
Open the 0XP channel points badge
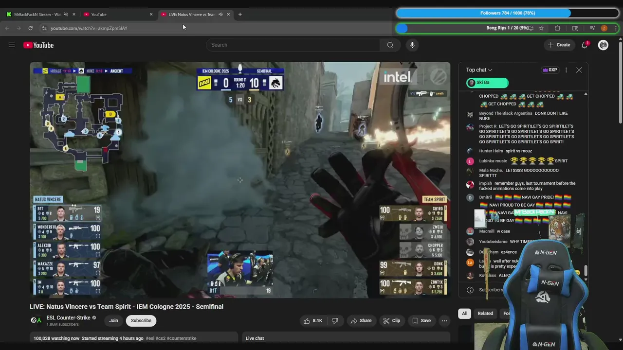[x=550, y=70]
